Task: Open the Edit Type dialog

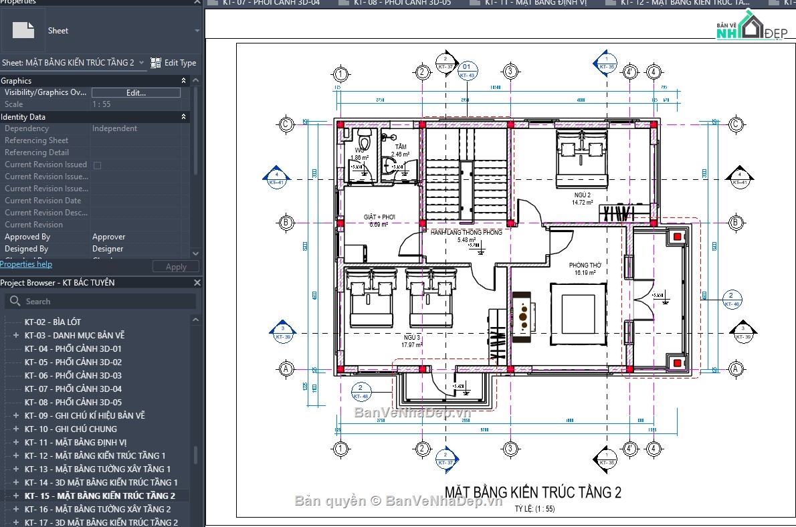Action: point(174,62)
